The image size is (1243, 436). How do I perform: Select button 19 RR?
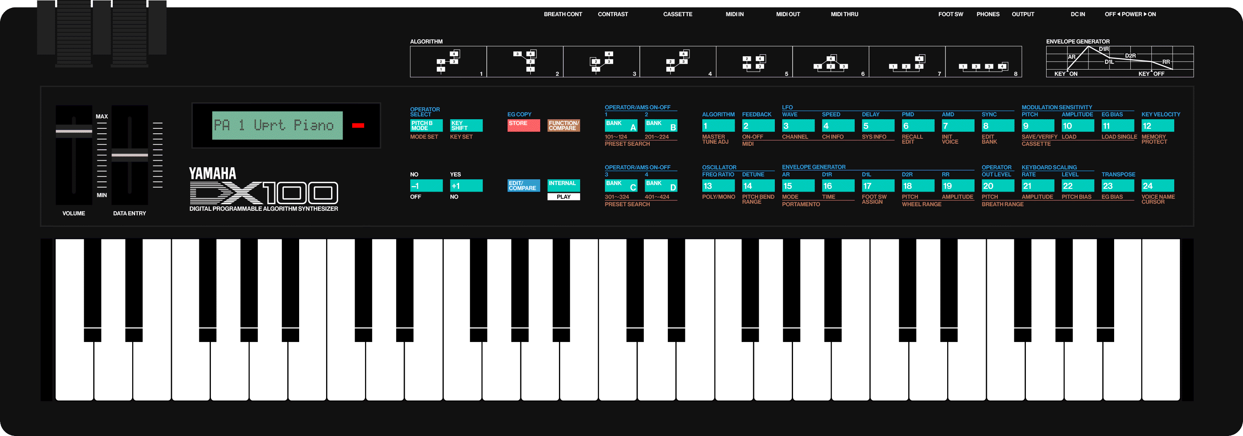(958, 185)
